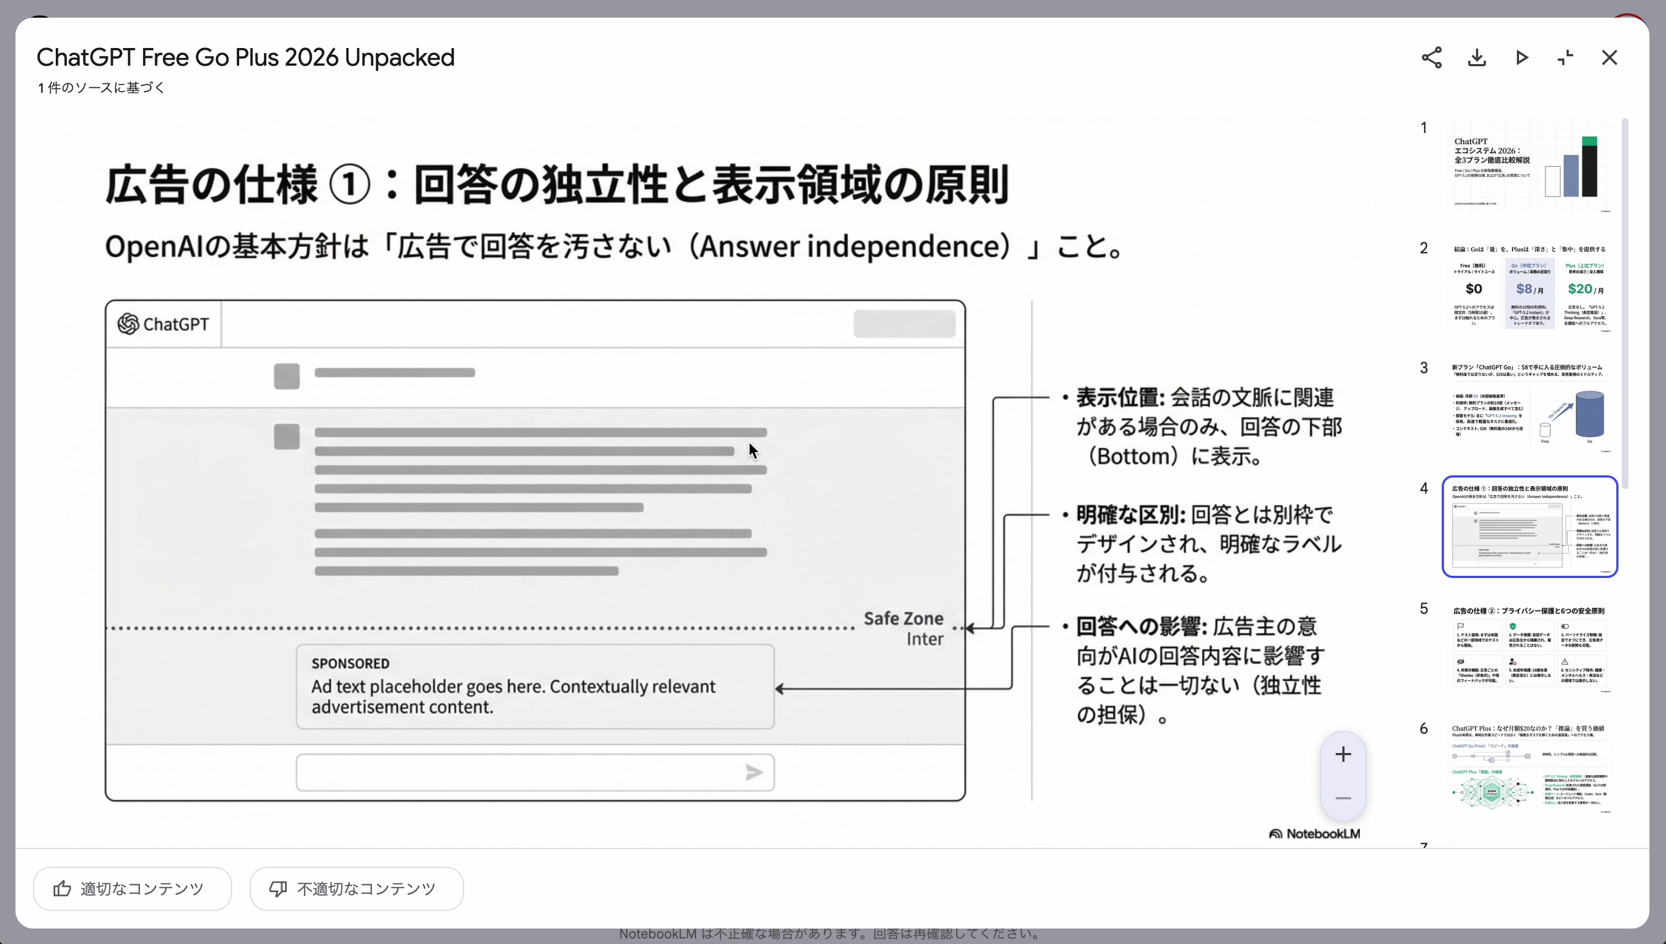Zoom out of the current slide
The height and width of the screenshot is (944, 1666).
click(1343, 798)
